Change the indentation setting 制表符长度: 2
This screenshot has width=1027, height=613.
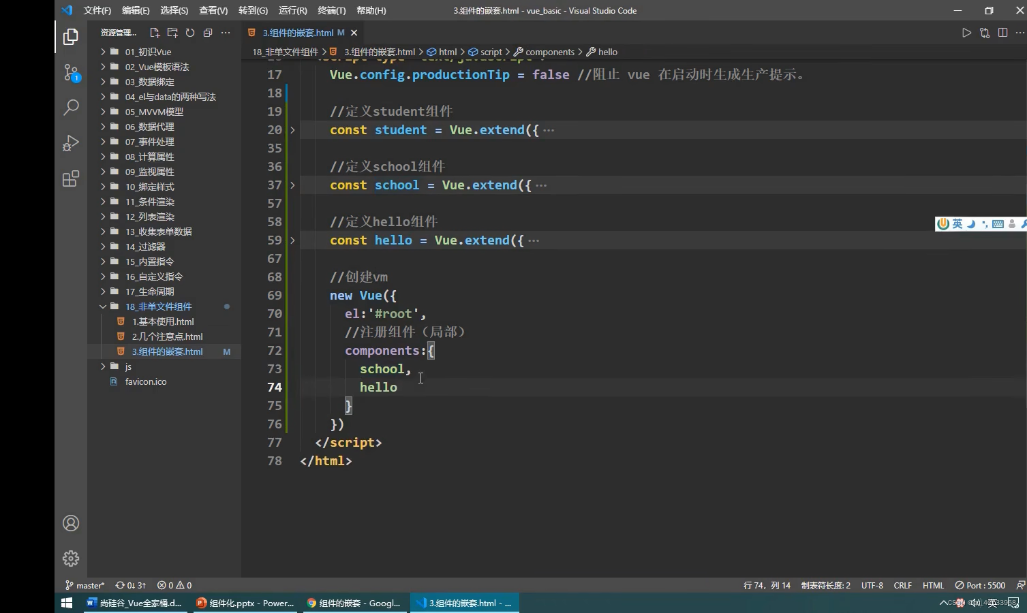click(x=826, y=585)
